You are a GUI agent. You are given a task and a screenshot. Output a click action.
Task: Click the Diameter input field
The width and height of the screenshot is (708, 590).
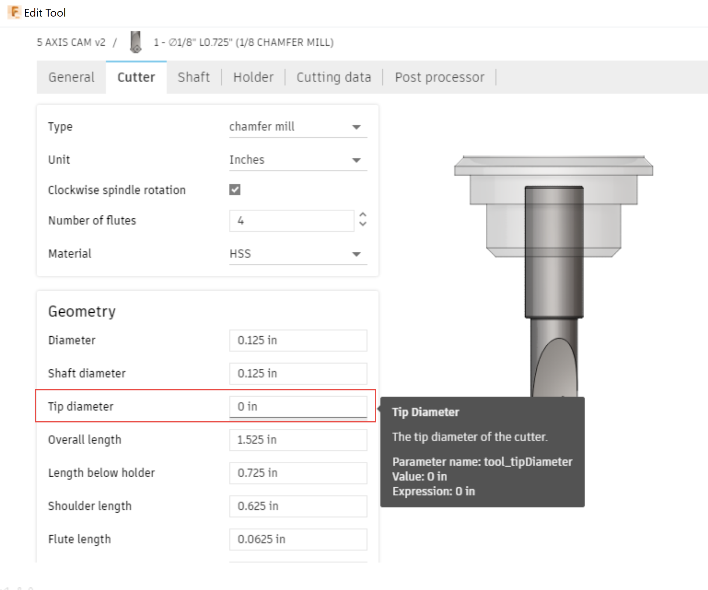point(298,340)
